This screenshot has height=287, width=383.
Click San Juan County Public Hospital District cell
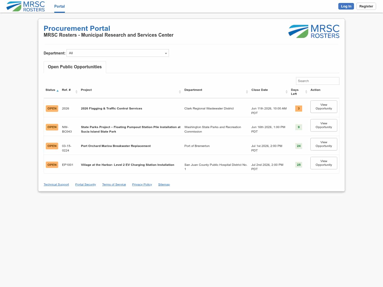pyautogui.click(x=216, y=167)
